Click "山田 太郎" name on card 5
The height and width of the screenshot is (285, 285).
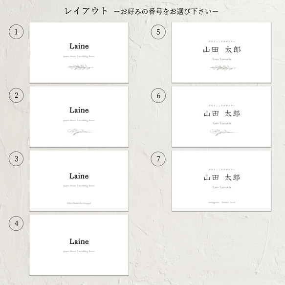pos(222,50)
